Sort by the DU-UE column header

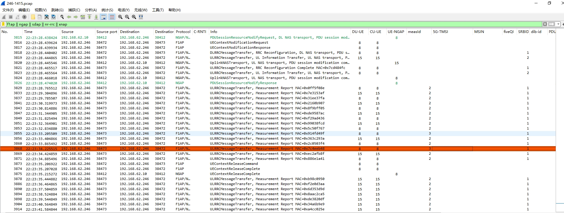[x=359, y=32]
